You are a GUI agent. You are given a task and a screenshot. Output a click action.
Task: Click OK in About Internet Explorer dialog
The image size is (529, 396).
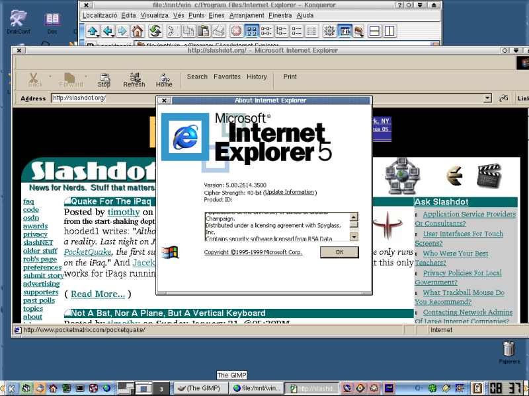point(339,252)
